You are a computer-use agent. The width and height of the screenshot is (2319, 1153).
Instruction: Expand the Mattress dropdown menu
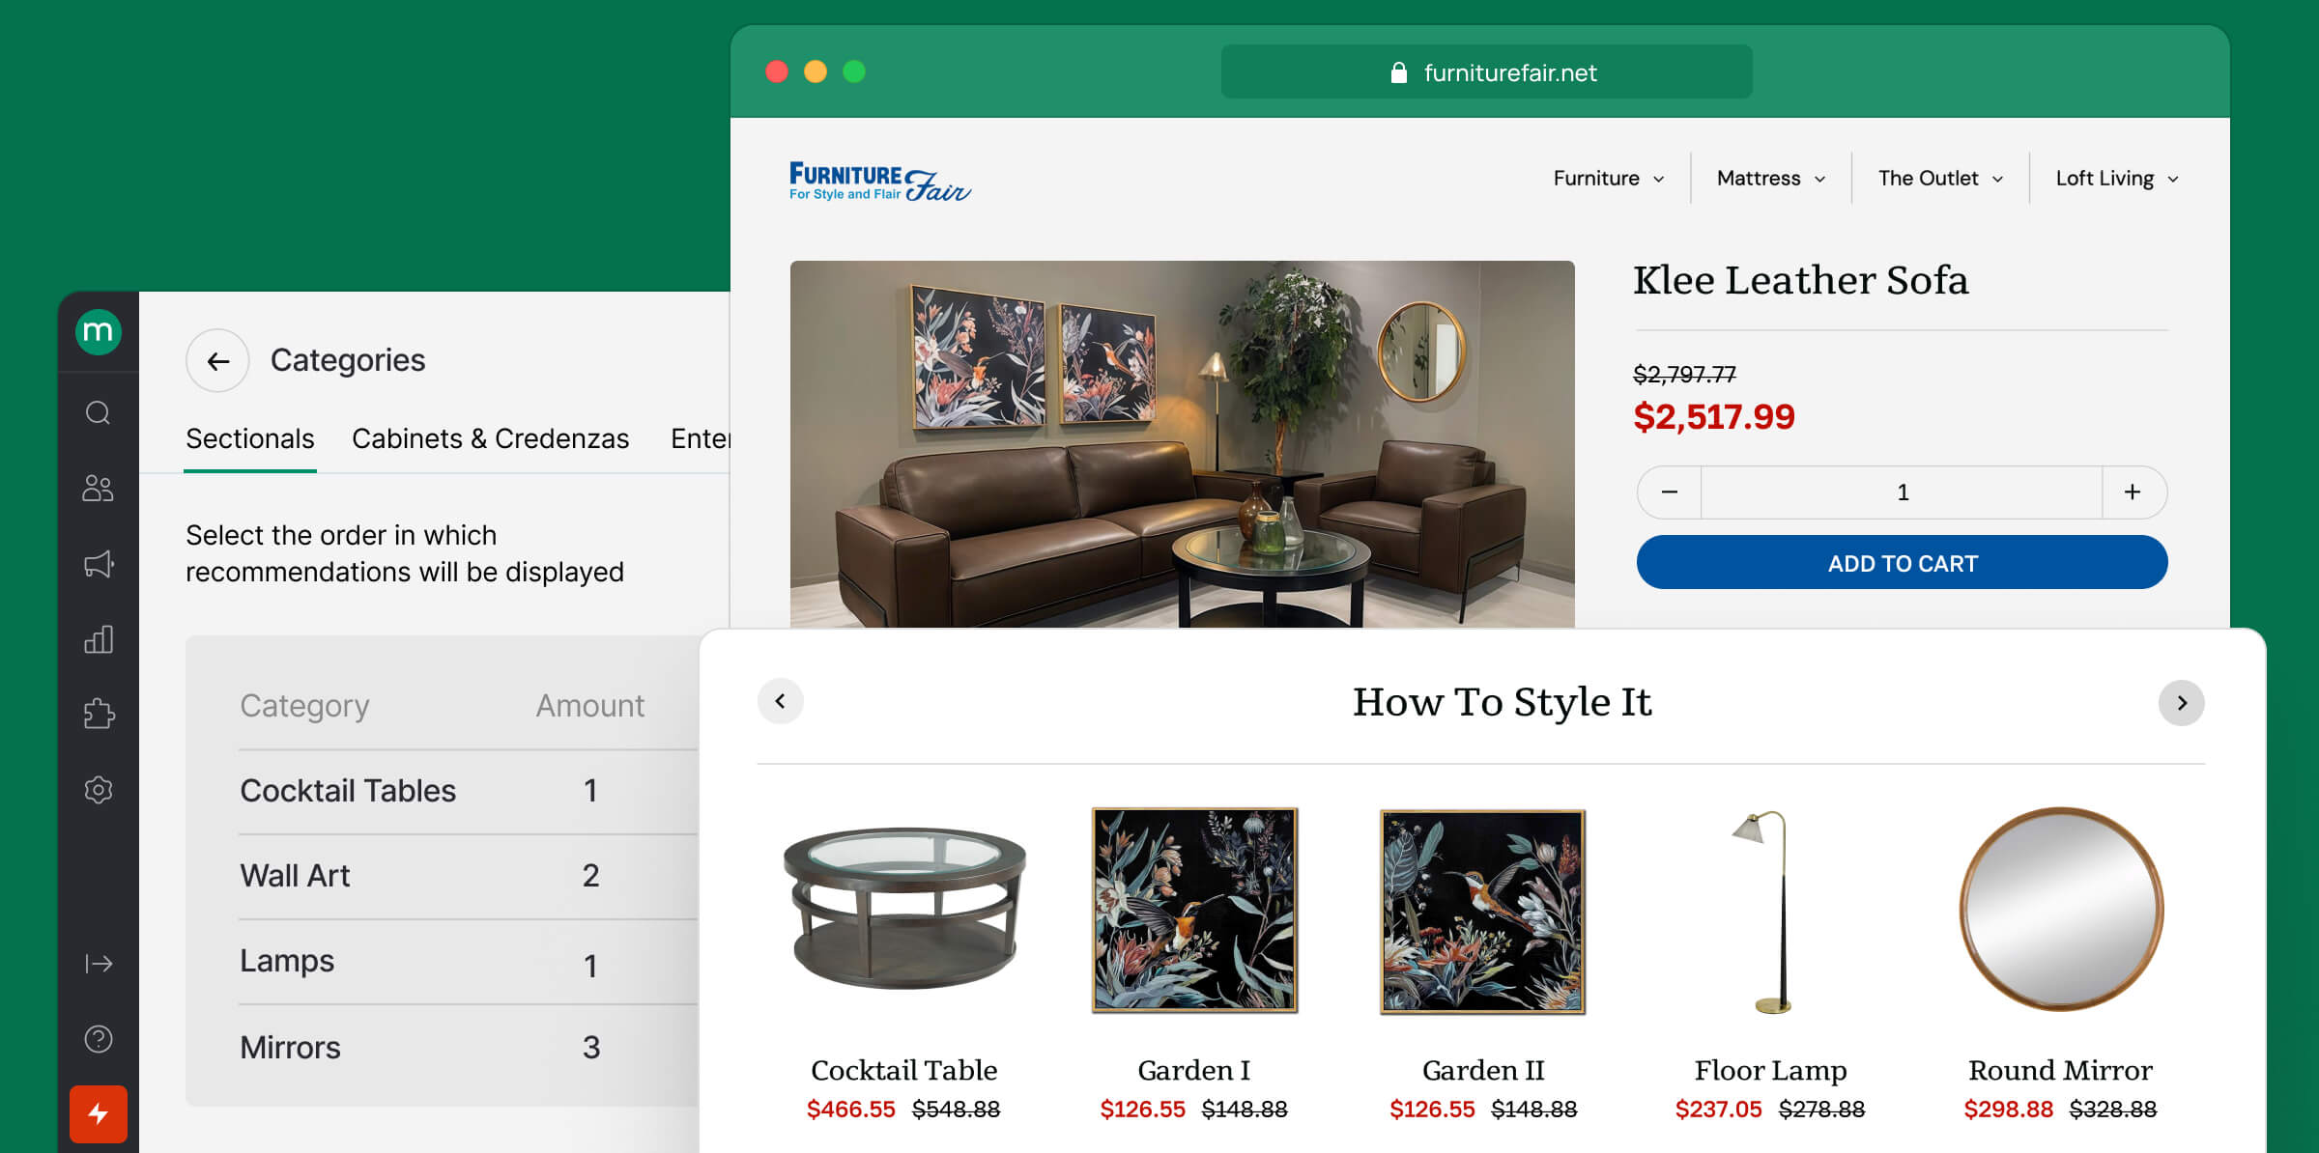coord(1770,179)
